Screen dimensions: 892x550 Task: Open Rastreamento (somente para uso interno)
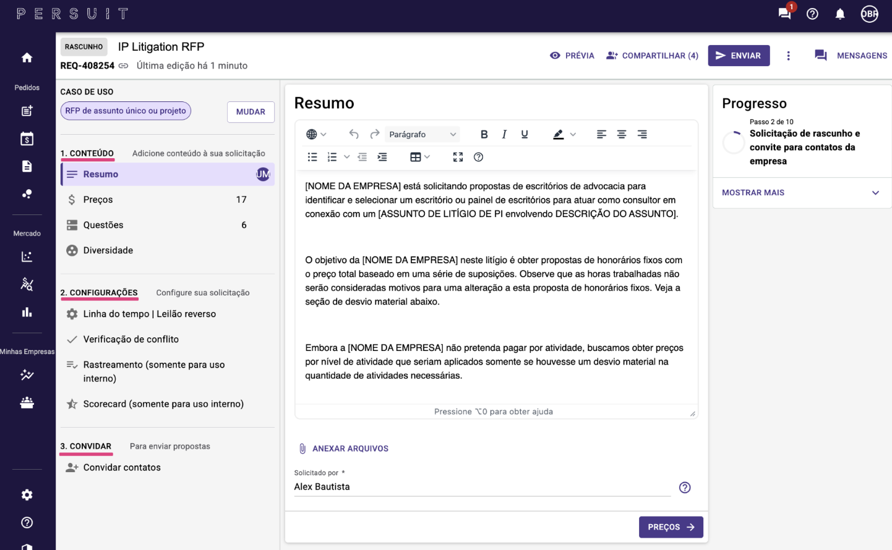[x=168, y=371]
